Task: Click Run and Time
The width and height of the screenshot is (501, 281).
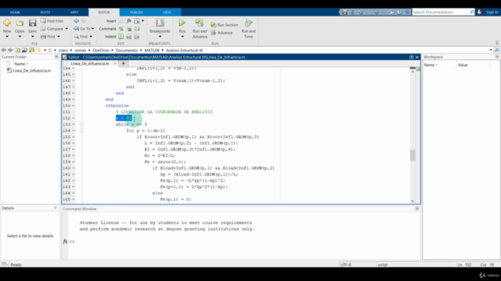Action: tap(248, 29)
